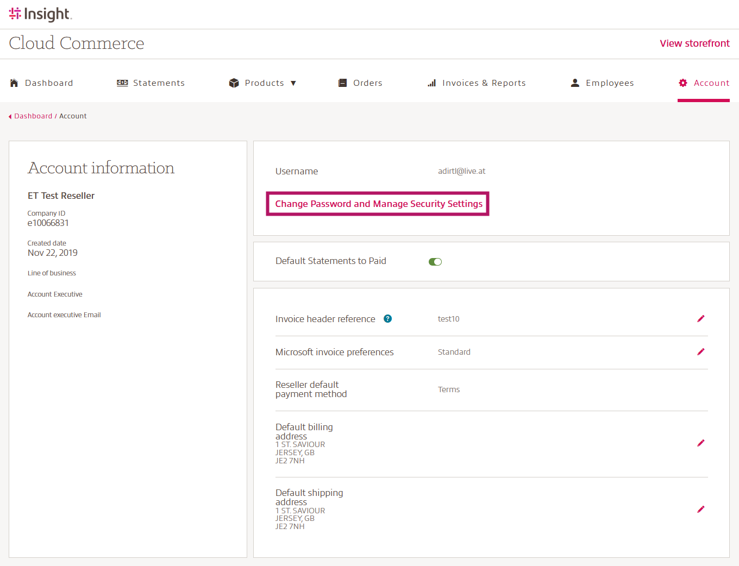Click the Account gear icon
739x566 pixels.
[x=683, y=83]
